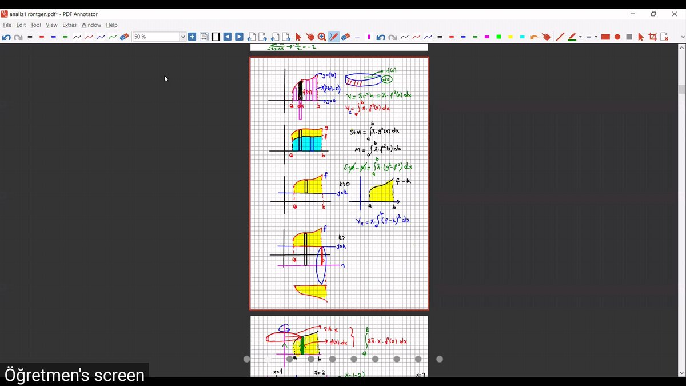Choose the full page view icon
The height and width of the screenshot is (386, 686).
pos(216,37)
